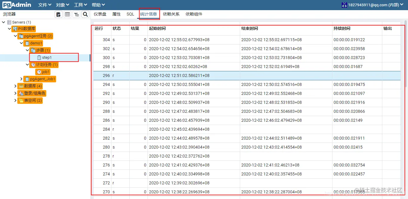Viewport: 408px width, 199px height.
Task: Click start time 2020-12-02 12:45:02.439694+08
Action: pos(179,129)
